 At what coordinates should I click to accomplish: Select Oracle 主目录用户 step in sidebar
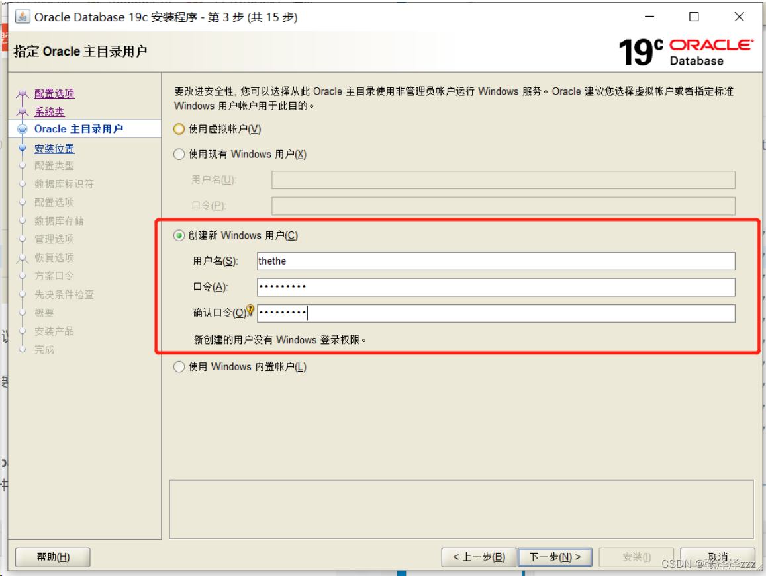click(79, 129)
